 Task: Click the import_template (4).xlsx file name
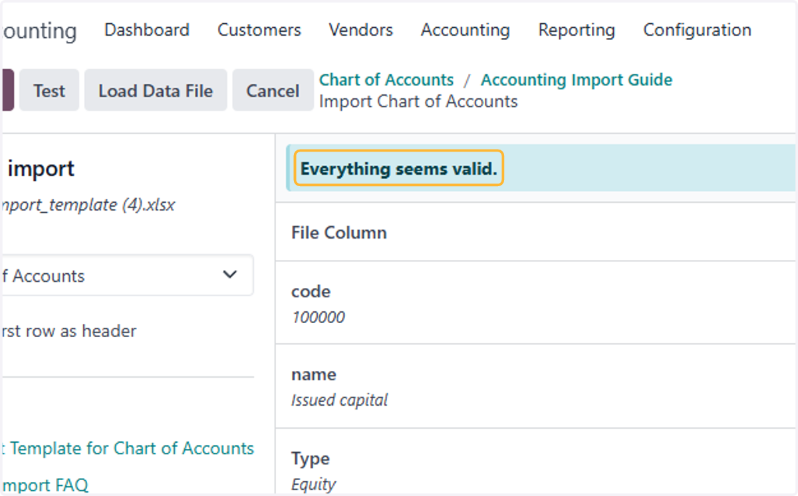tap(88, 205)
